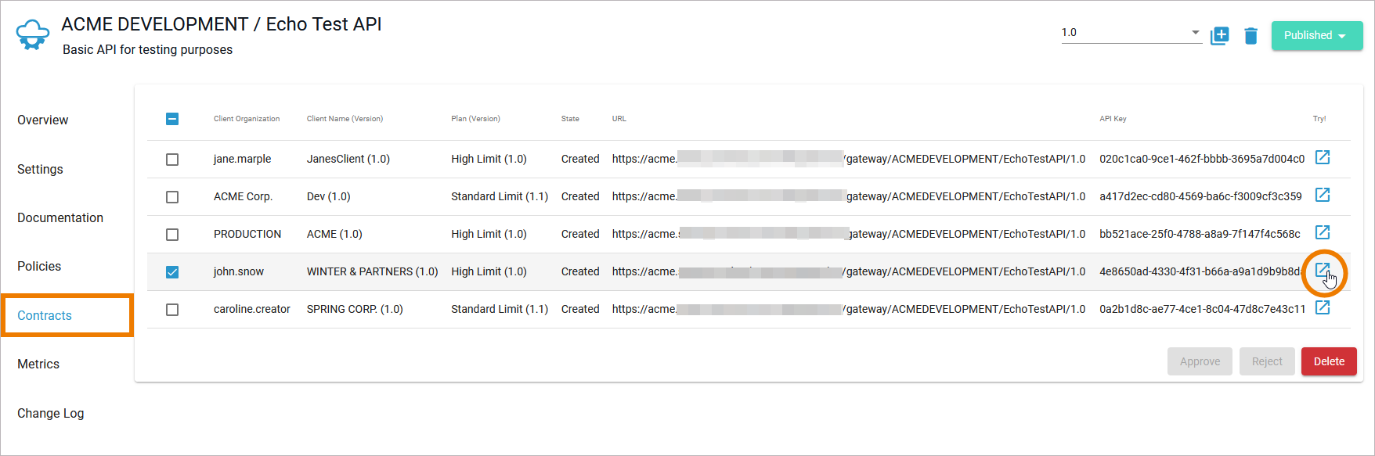1375x456 pixels.
Task: Open the version 1.0 dropdown
Action: 1131,33
